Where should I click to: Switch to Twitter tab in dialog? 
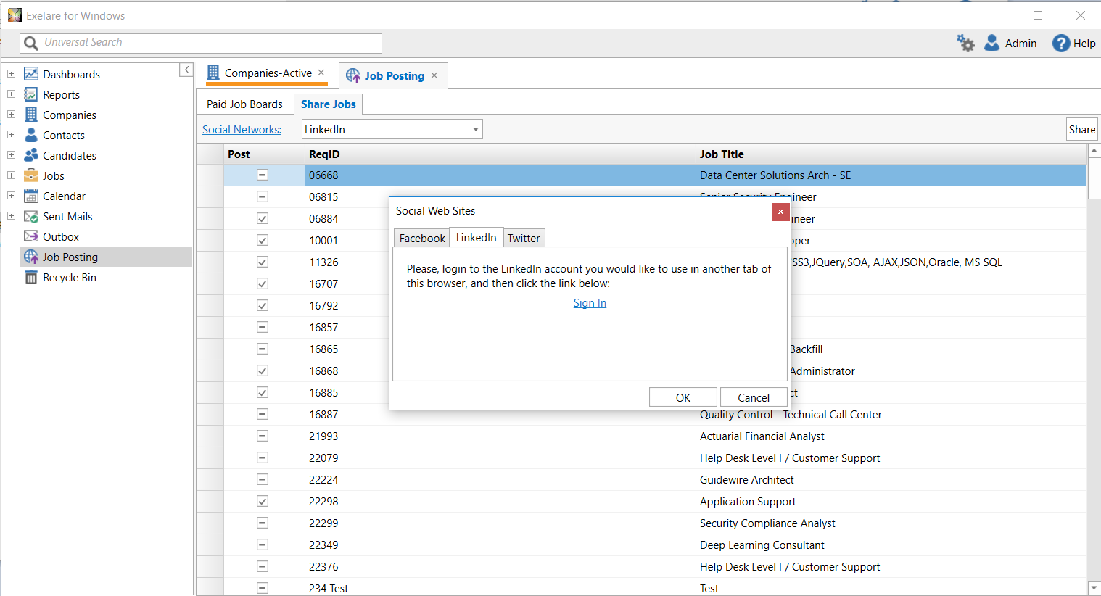(524, 238)
